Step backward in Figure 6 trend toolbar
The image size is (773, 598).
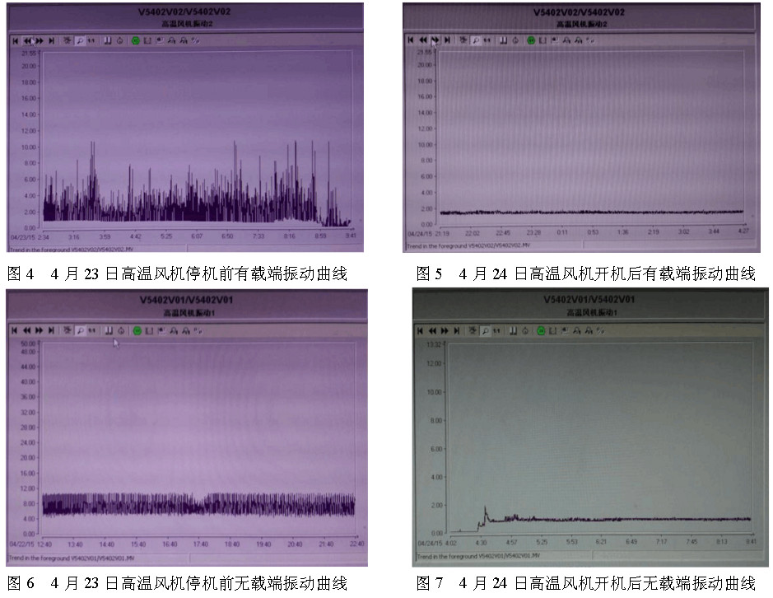click(x=26, y=330)
